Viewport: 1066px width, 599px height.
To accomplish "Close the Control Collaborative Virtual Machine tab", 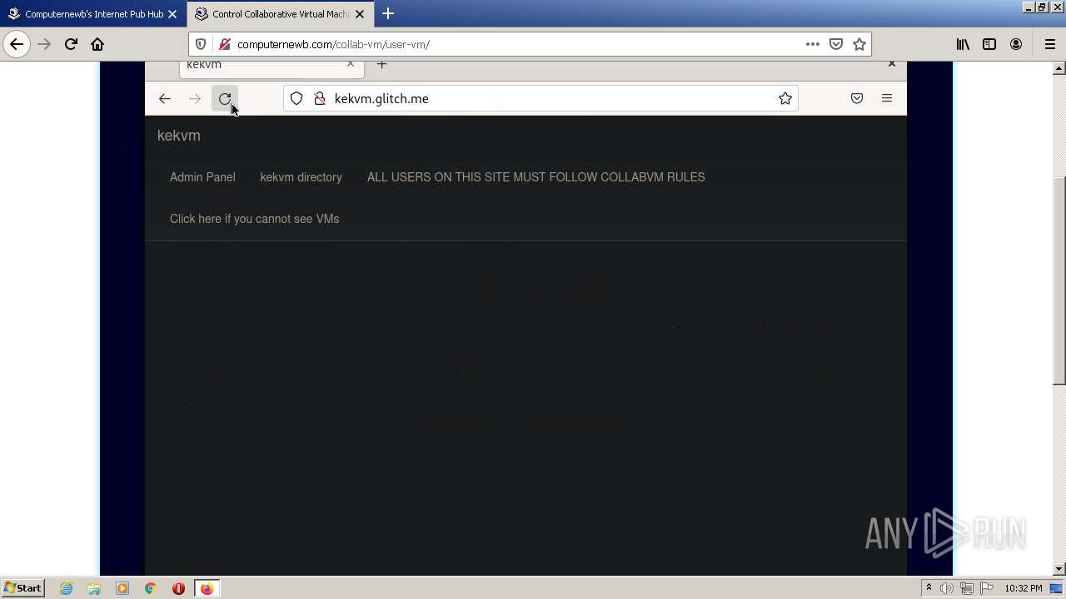I will [360, 14].
